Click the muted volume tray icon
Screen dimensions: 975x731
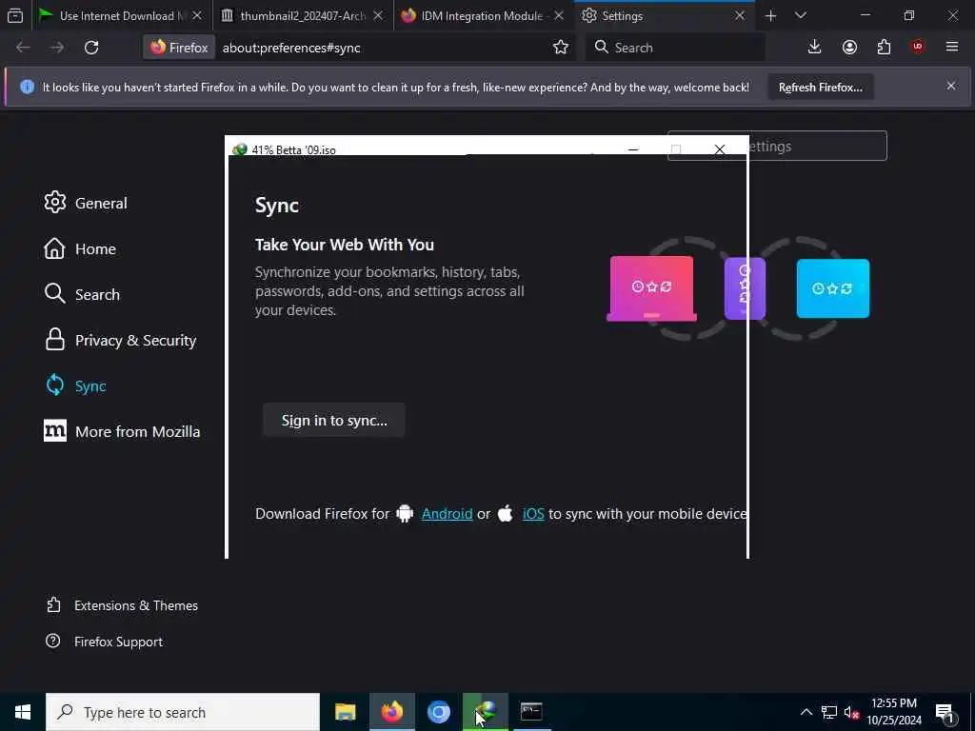(851, 712)
